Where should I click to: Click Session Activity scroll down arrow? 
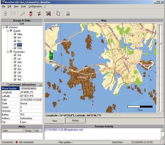tap(162, 137)
